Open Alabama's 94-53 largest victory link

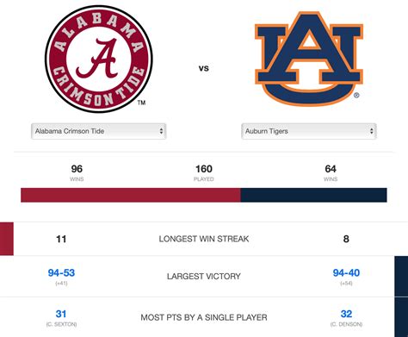(61, 272)
